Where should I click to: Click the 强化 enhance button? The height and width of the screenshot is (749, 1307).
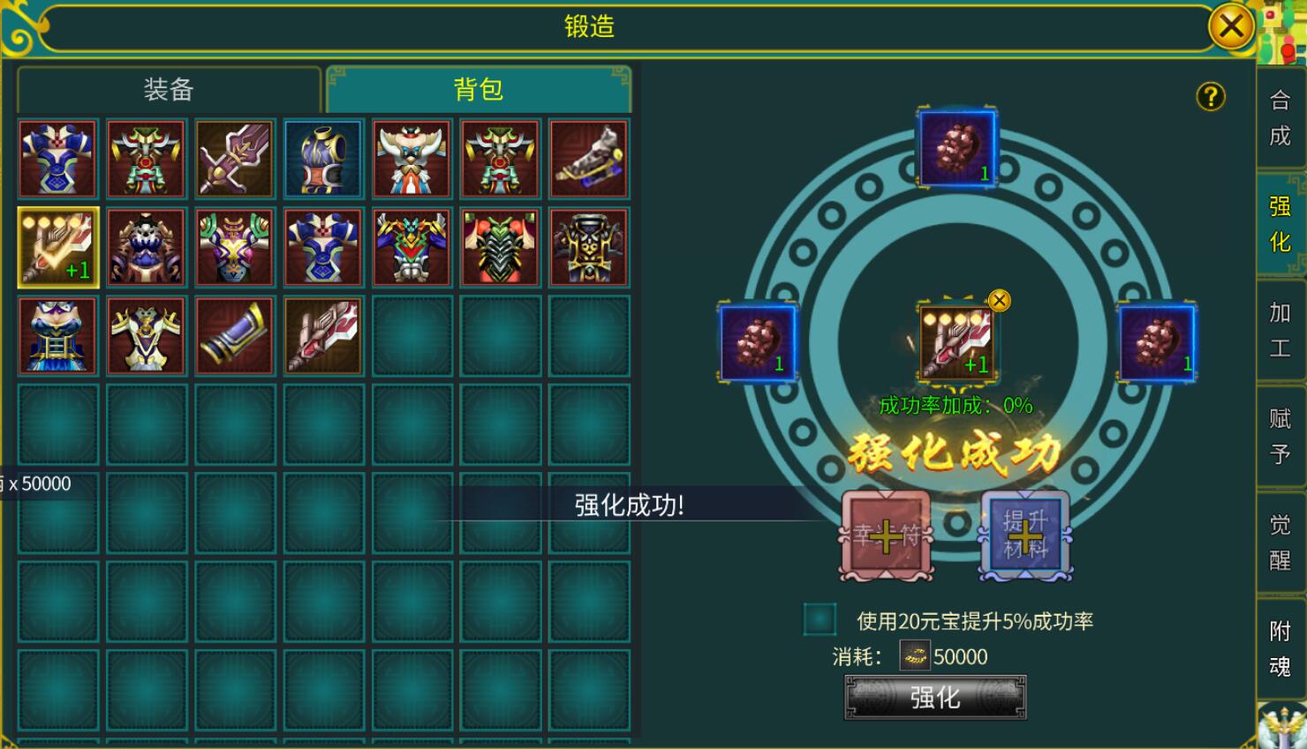pos(935,698)
